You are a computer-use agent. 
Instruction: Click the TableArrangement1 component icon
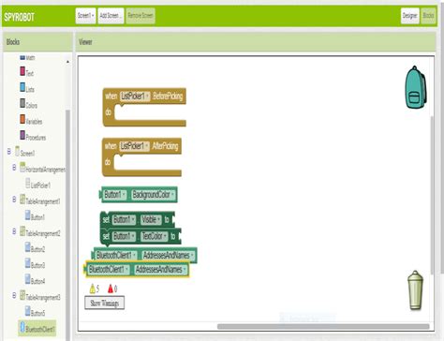(x=22, y=200)
